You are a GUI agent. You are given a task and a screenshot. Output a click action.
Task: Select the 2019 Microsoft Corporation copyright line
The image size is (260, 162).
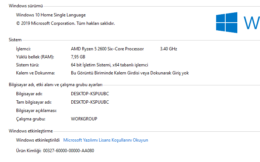click(65, 23)
